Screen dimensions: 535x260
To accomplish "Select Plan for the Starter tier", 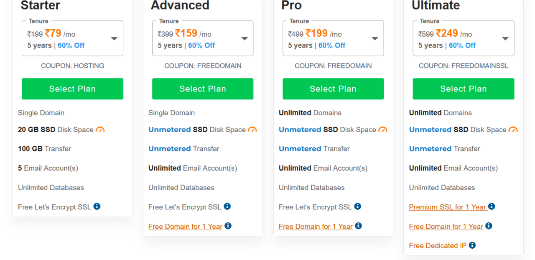I will click(72, 89).
